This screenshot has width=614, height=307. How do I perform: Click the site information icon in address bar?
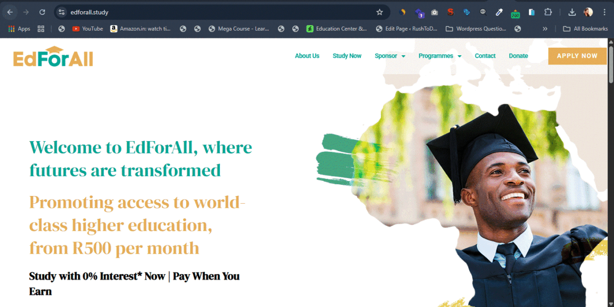tap(61, 12)
